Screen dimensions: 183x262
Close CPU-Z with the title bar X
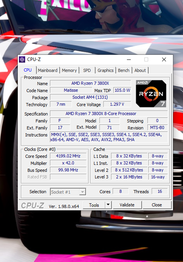coord(164,59)
